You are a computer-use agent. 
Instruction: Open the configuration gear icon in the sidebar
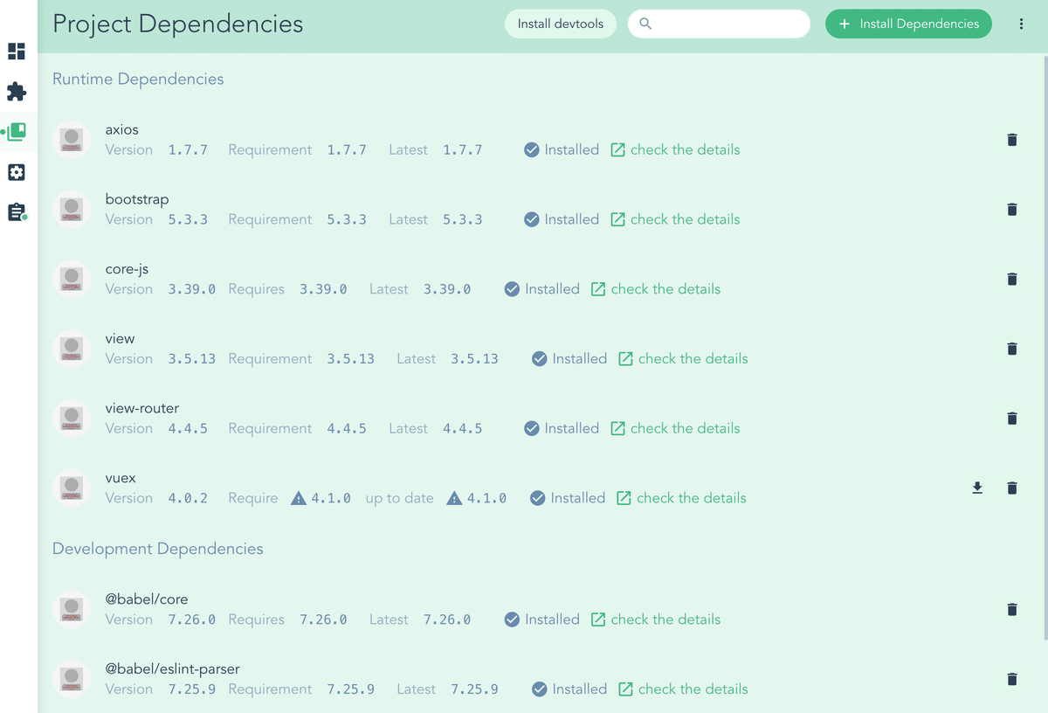tap(17, 172)
